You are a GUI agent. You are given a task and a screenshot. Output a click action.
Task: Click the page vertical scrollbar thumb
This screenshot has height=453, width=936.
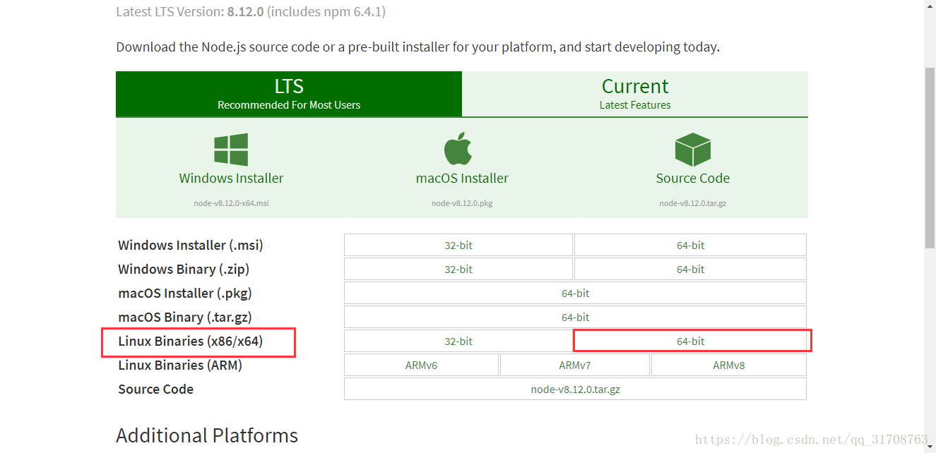pyautogui.click(x=930, y=158)
